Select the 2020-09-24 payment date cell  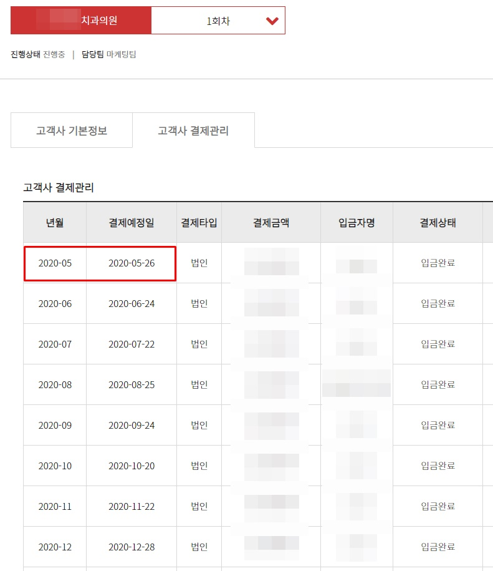(x=132, y=425)
